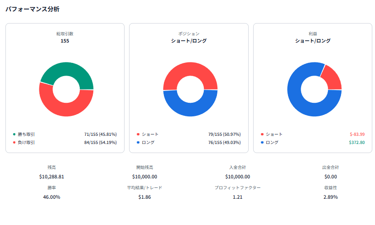Image resolution: width=375 pixels, height=225 pixels.
Task: Click the red ショート dot in 利益 legend
Action: (262, 134)
